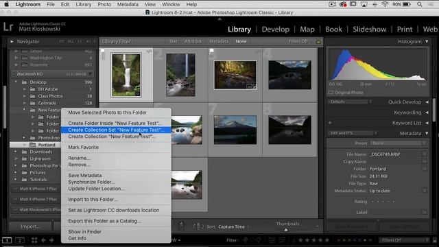Viewport: 439px width, 247px height.
Task: Click the Portland folder icon
Action: pyautogui.click(x=33, y=145)
